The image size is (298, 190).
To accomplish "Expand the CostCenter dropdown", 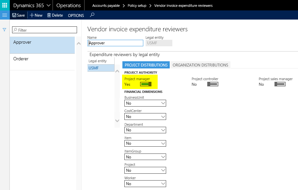I will pos(163,117).
